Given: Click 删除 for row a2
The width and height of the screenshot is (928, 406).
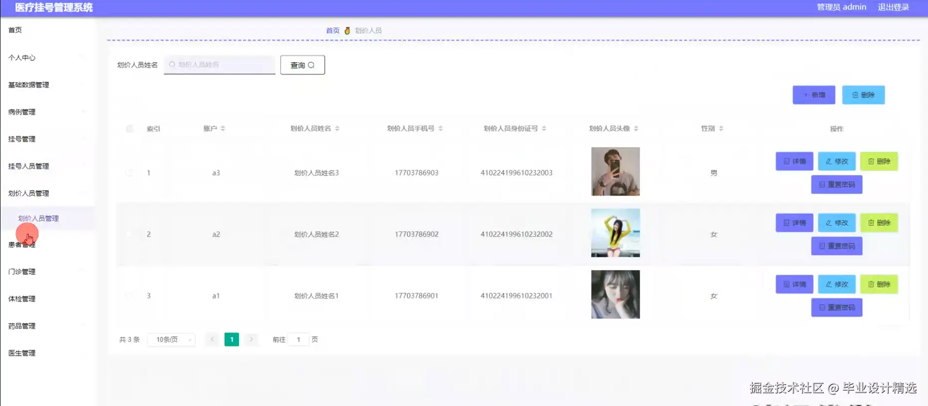Looking at the screenshot, I should click(x=879, y=223).
